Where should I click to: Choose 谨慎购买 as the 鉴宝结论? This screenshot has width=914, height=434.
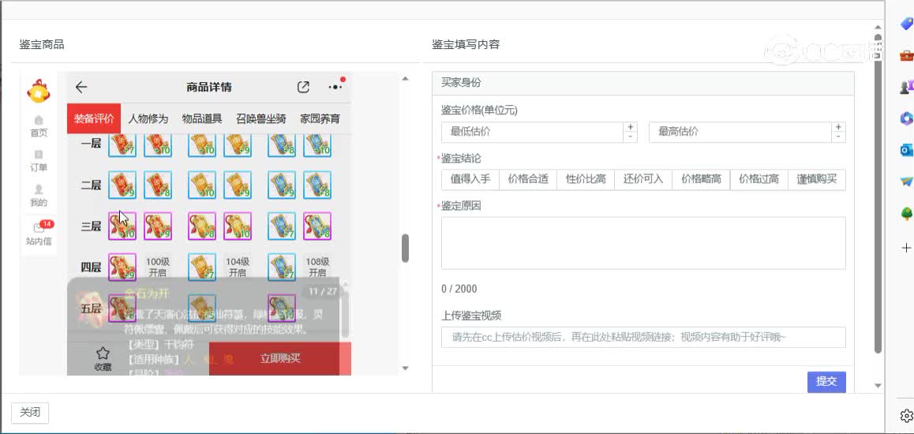pyautogui.click(x=817, y=179)
